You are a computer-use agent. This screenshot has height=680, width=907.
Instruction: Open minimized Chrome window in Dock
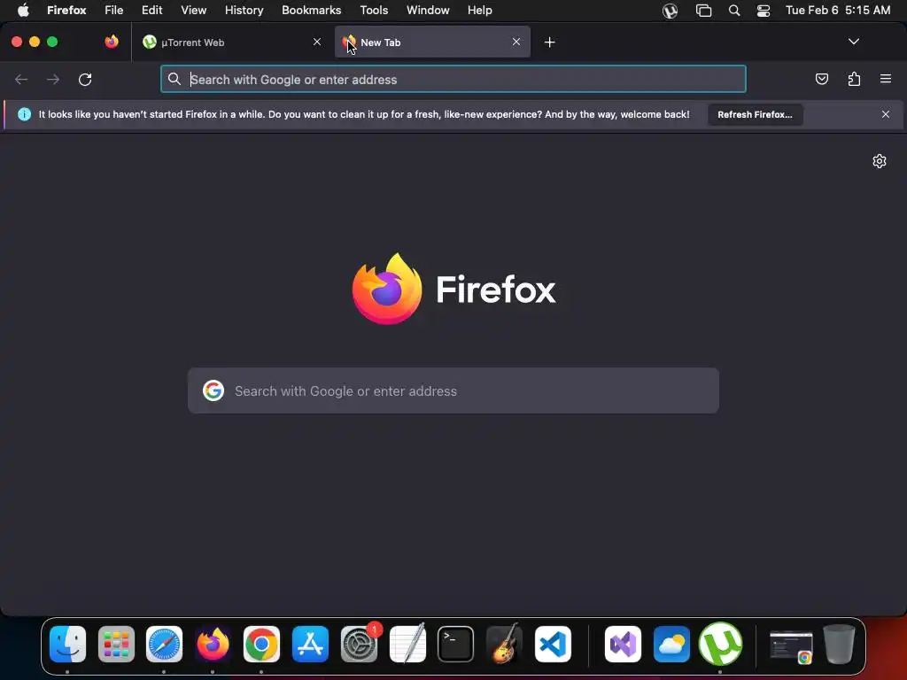791,646
